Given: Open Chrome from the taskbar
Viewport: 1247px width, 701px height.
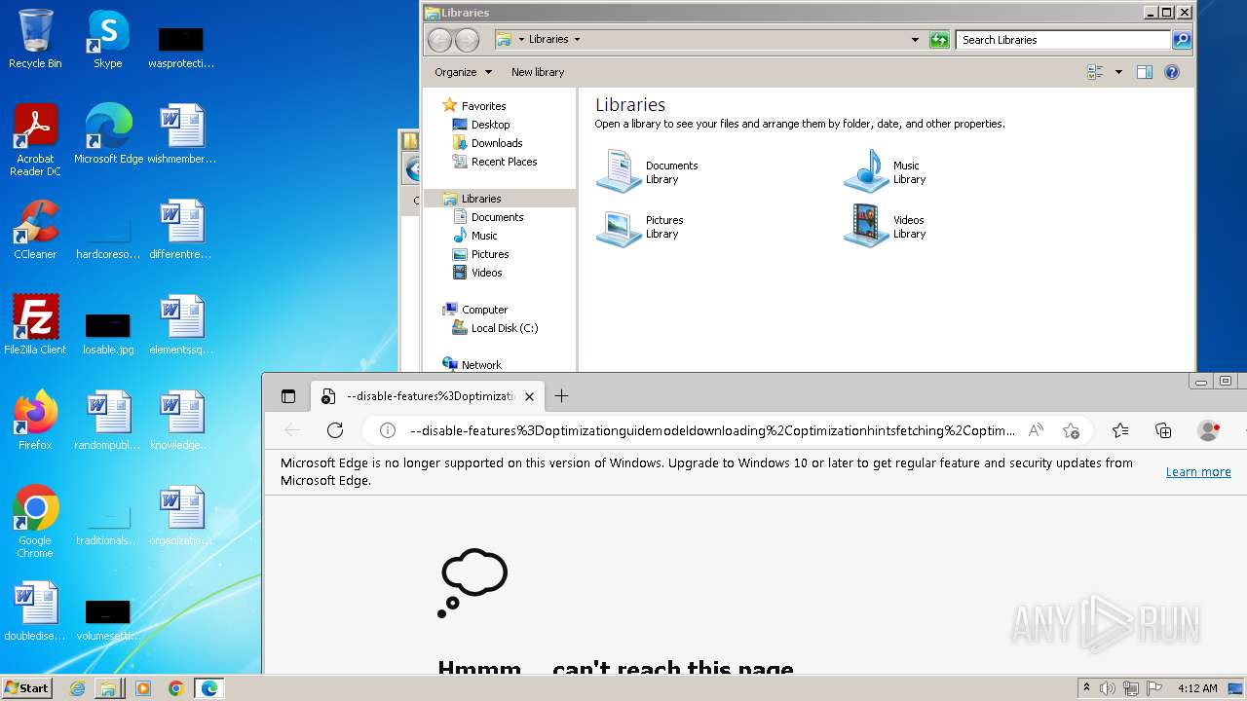Looking at the screenshot, I should point(175,688).
